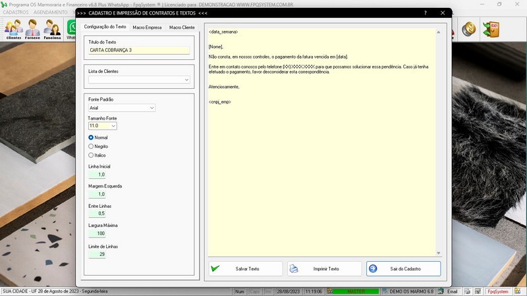527x296 pixels.
Task: Click the Exit door icon
Action: pyautogui.click(x=490, y=30)
